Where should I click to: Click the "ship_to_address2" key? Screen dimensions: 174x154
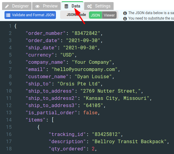click(x=51, y=98)
